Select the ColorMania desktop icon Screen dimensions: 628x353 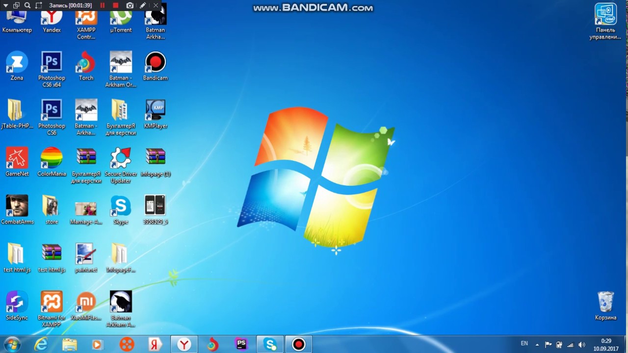[x=52, y=162]
